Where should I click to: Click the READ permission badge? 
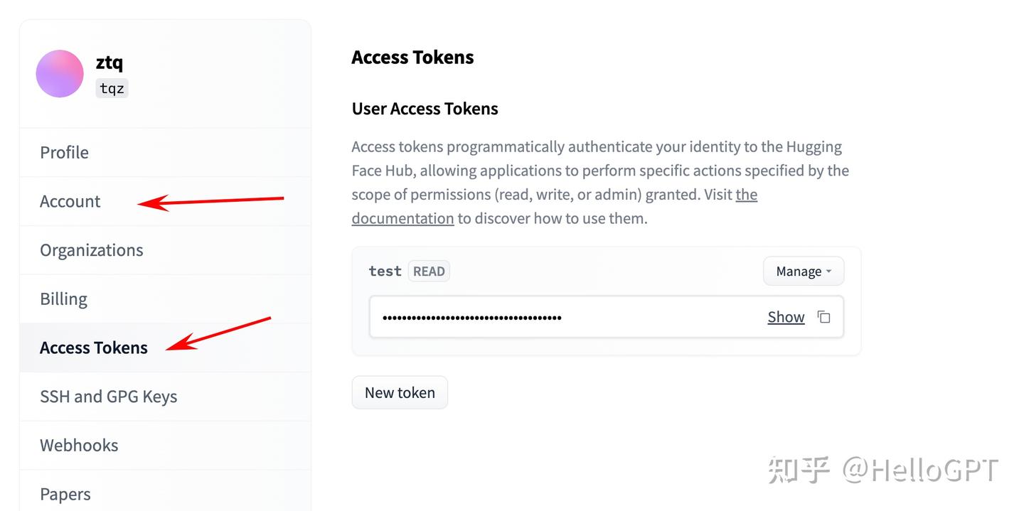click(429, 271)
